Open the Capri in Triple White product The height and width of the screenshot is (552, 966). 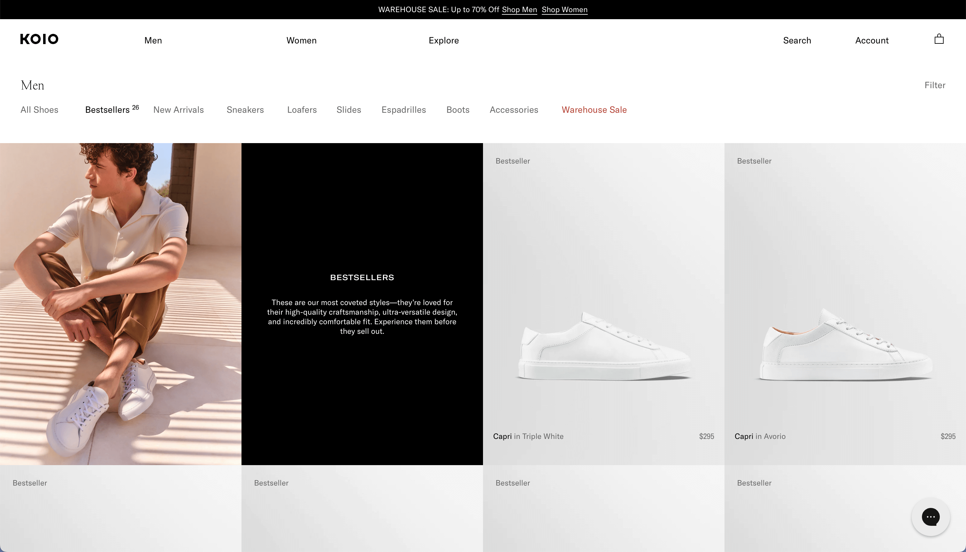(x=603, y=341)
